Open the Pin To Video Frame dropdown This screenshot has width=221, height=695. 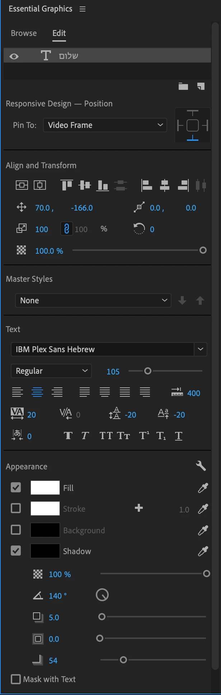pos(105,125)
